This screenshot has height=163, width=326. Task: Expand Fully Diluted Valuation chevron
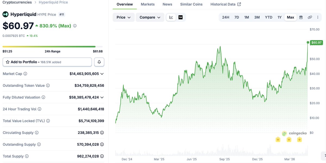pos(102,97)
